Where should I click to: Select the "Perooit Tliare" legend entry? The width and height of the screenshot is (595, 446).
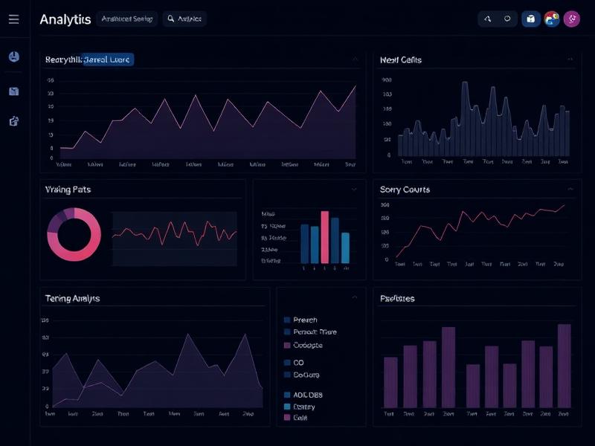(310, 332)
